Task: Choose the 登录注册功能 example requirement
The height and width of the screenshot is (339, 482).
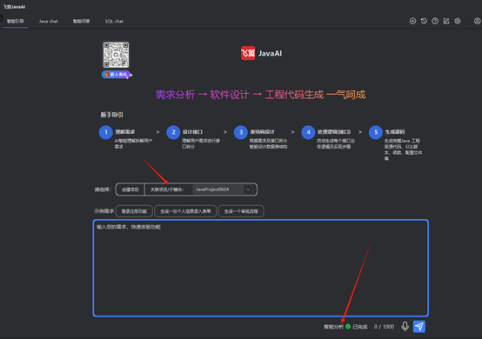Action: 134,211
